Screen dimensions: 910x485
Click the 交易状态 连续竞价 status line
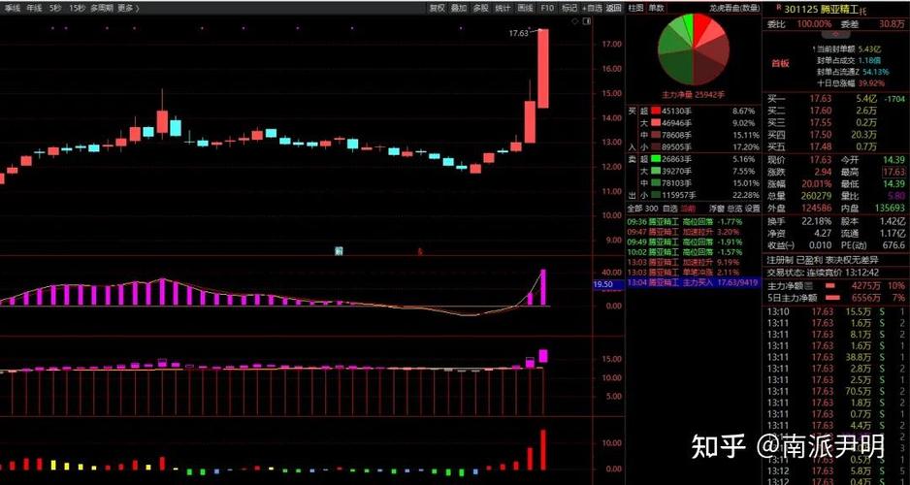823,273
